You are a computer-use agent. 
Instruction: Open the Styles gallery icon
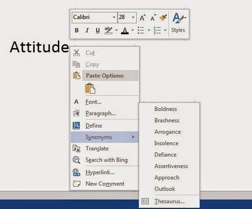178,22
